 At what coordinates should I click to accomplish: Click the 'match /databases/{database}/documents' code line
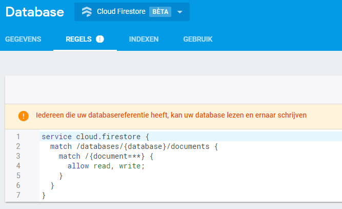coord(134,146)
